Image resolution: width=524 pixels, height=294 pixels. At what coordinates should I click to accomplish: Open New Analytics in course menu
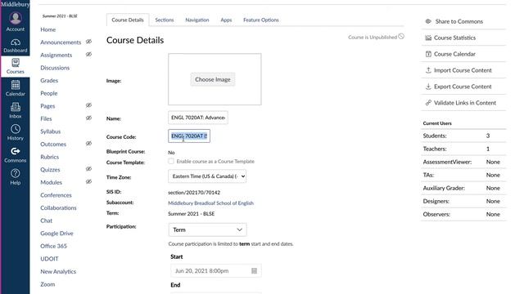(x=58, y=271)
